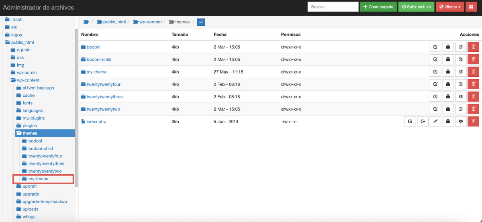Navigate to wp-content in the breadcrumb
This screenshot has width=482, height=222.
[x=148, y=22]
